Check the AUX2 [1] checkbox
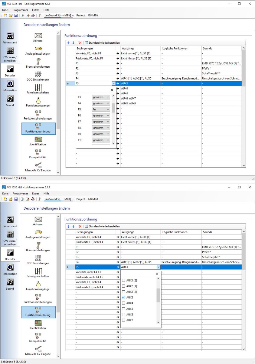This screenshot has height=364, width=255. 123,286
